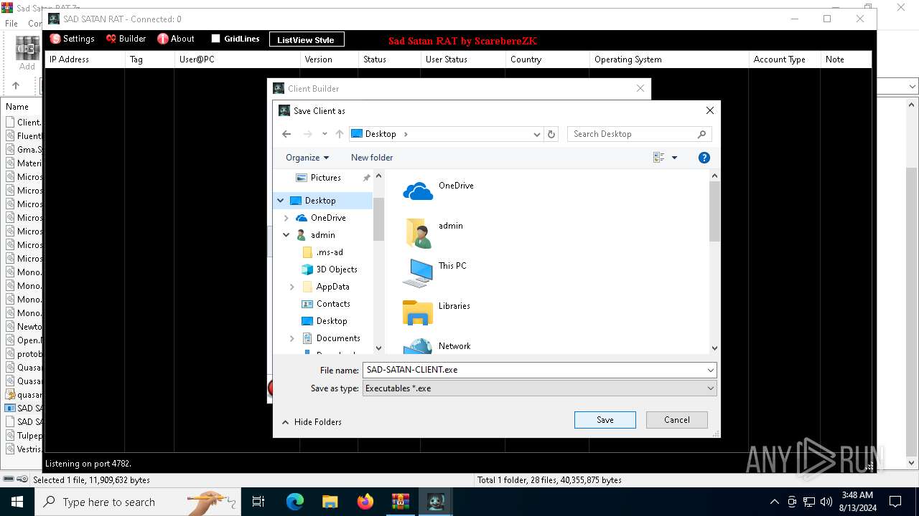Open the Builder toolbar item
This screenshot has height=516, width=919.
click(x=126, y=39)
